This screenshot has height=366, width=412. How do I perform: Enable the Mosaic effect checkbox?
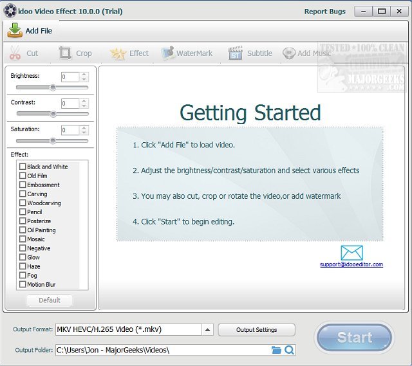click(x=23, y=239)
